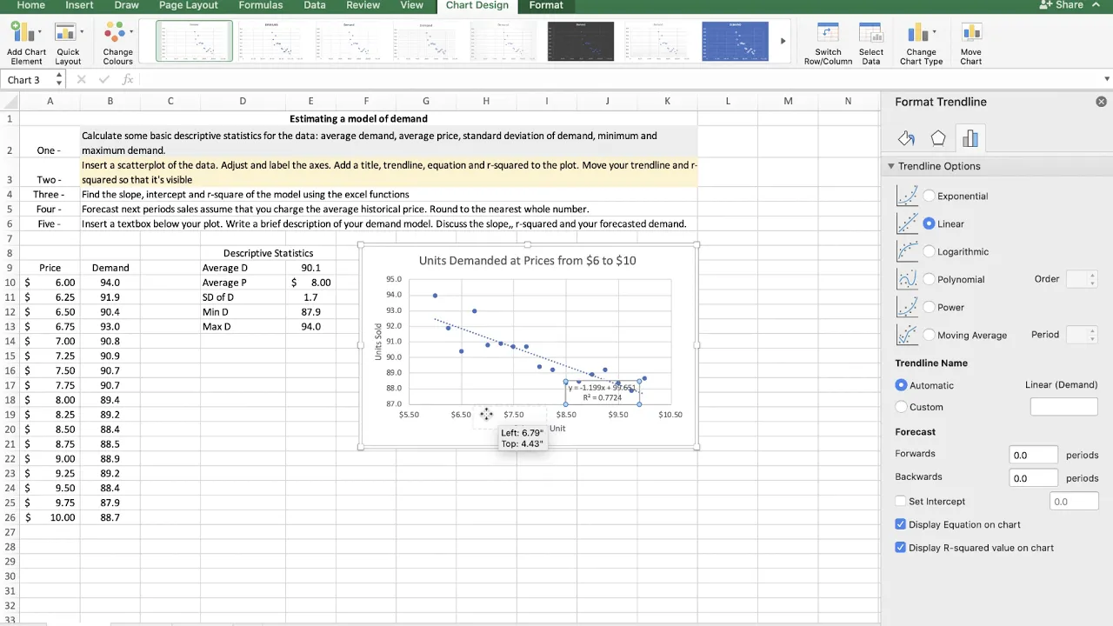Select column header D
The image size is (1113, 626).
pyautogui.click(x=243, y=101)
